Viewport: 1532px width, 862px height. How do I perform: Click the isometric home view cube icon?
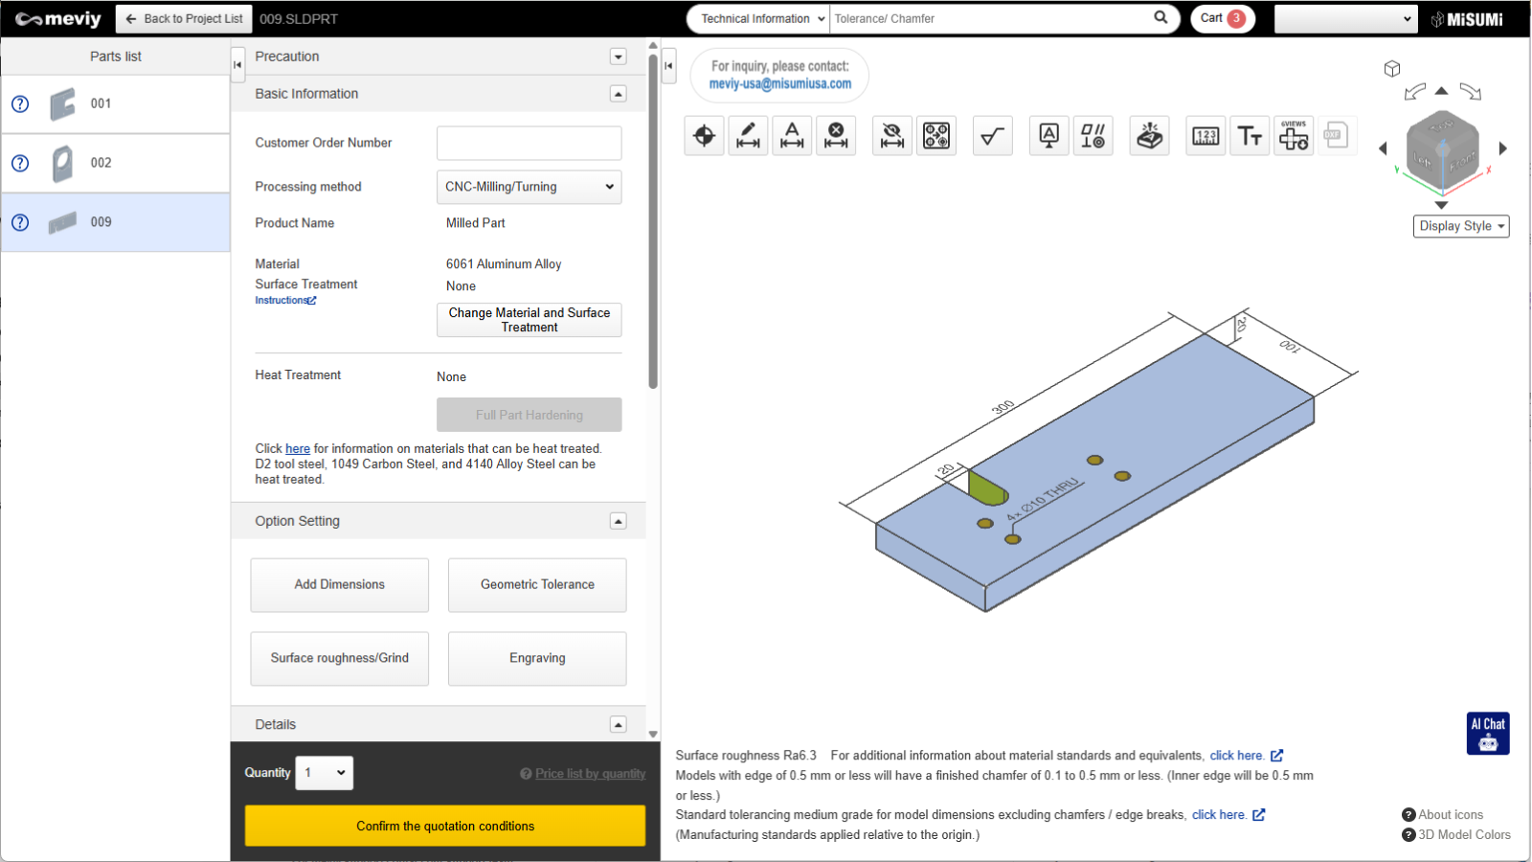pos(1392,69)
